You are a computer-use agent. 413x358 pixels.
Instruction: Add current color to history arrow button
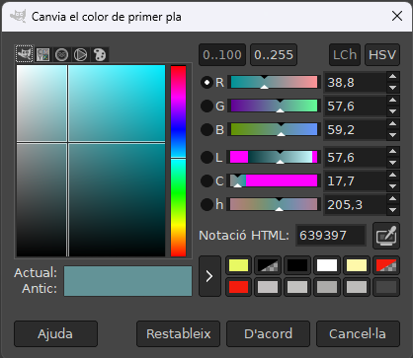[209, 276]
